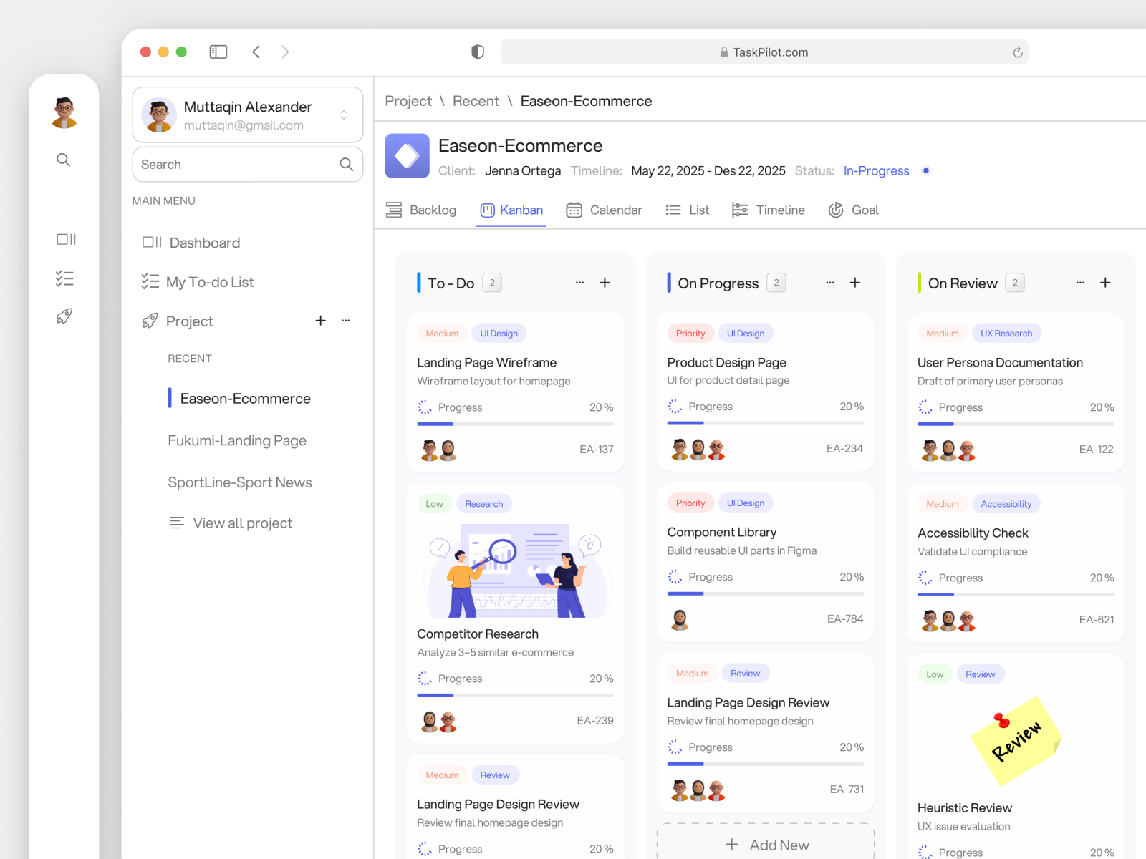Open the profile switcher chevron next to Muttaqin Alexander
1146x859 pixels.
click(x=344, y=115)
